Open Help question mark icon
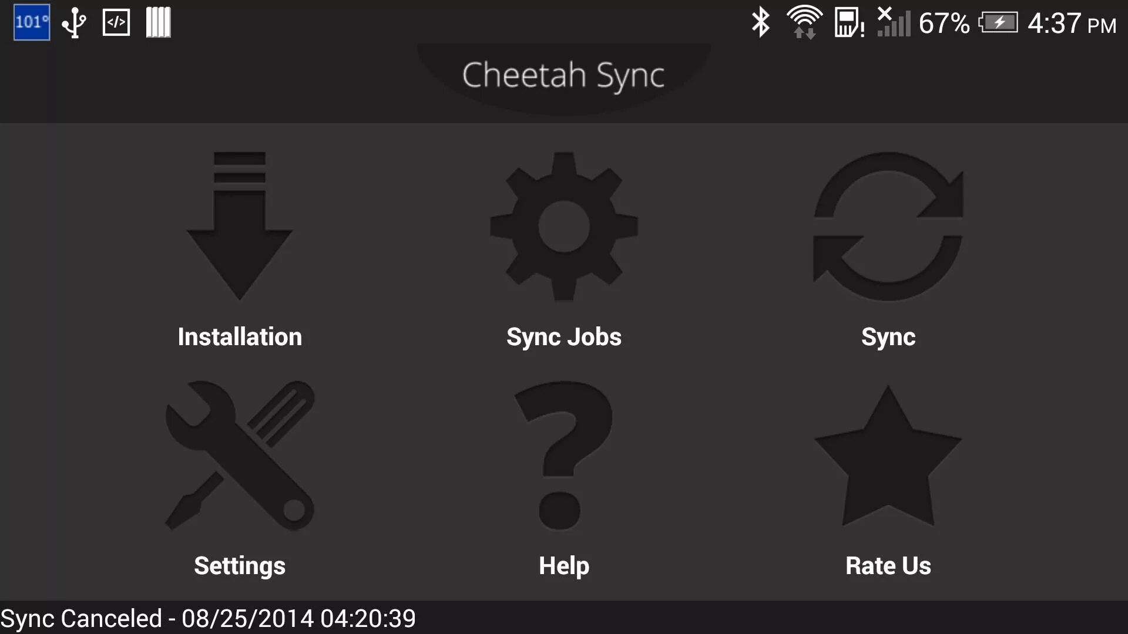The image size is (1128, 634). click(x=563, y=456)
